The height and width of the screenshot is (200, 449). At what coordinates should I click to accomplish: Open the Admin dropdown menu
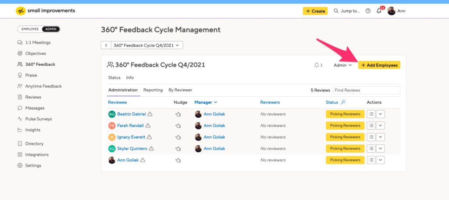(x=343, y=65)
